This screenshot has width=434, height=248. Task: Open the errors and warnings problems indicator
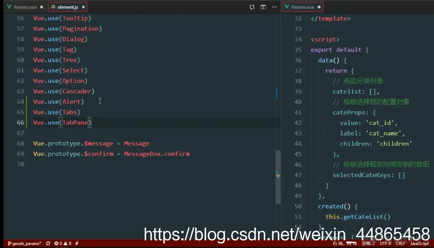pyautogui.click(x=63, y=243)
